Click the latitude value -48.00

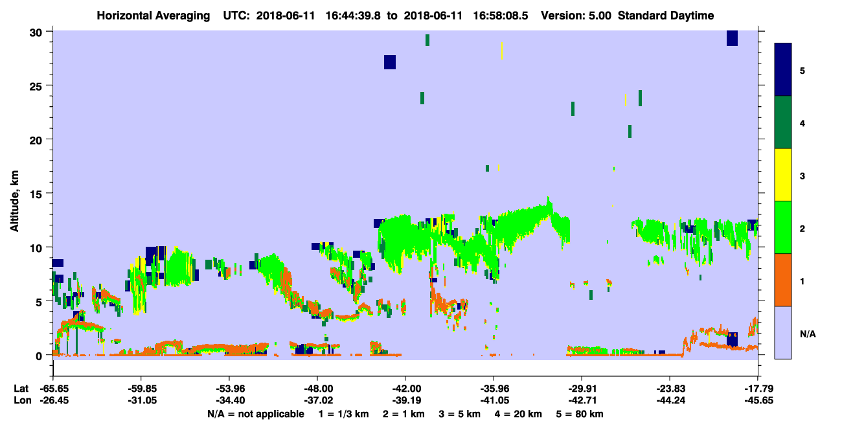pyautogui.click(x=317, y=389)
